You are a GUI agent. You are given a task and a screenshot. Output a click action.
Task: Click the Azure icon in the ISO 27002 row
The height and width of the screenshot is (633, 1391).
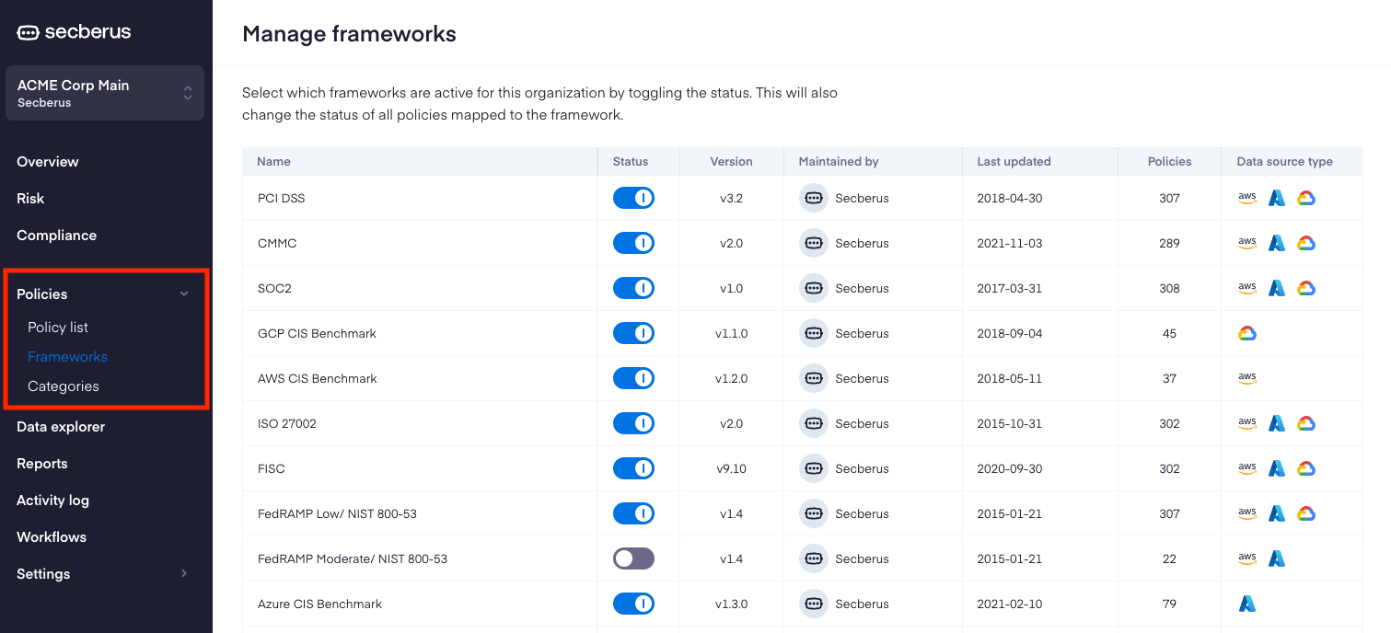click(x=1277, y=423)
